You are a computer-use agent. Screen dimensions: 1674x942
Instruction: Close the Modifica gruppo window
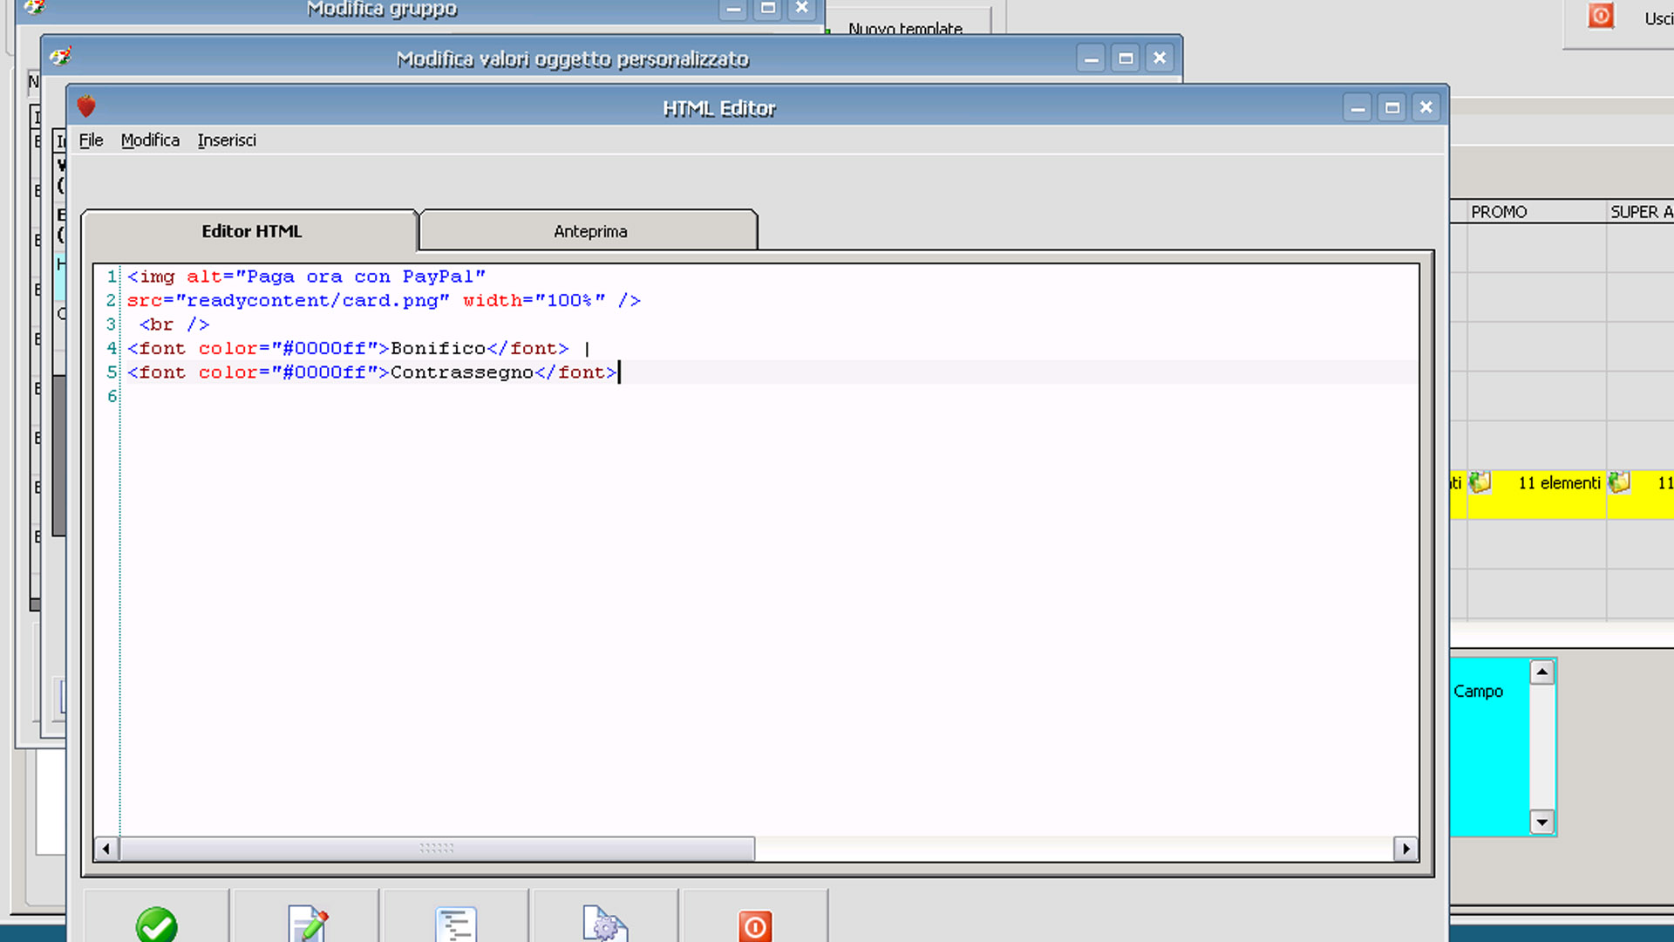tap(802, 8)
